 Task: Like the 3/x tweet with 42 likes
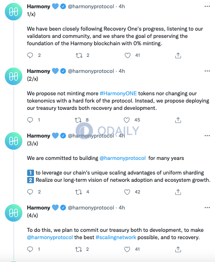click(x=127, y=192)
